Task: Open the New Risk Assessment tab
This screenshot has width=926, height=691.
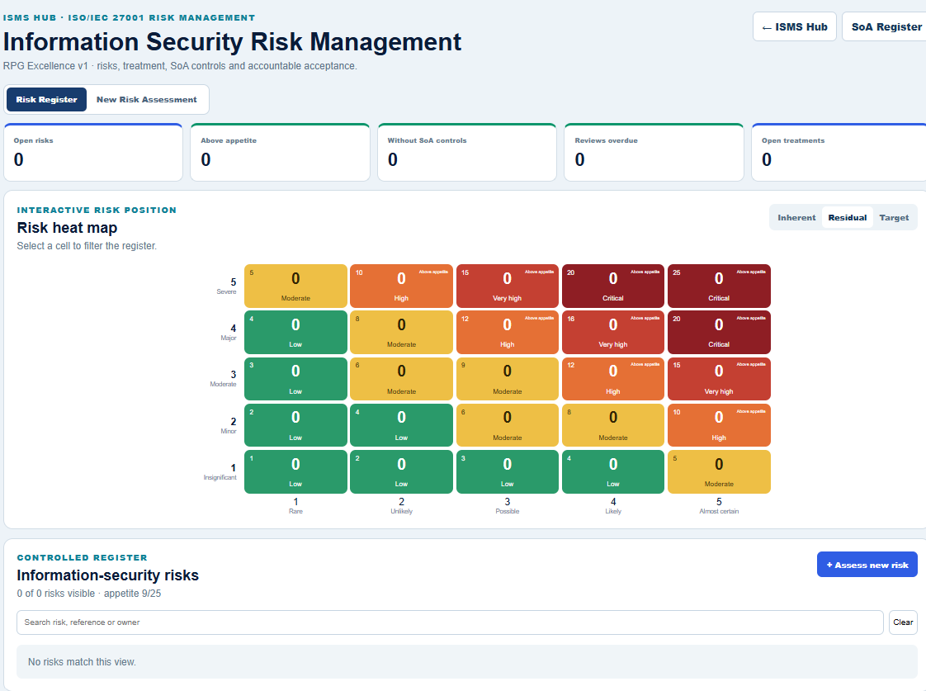Action: click(146, 99)
